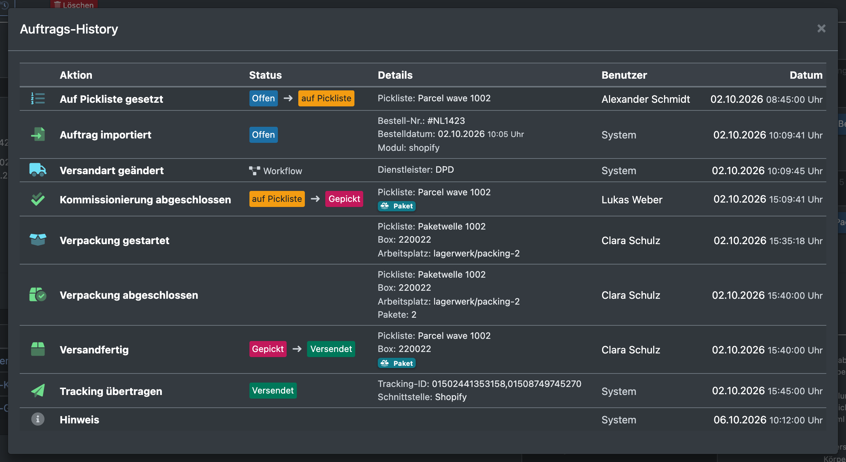Viewport: 846px width, 462px height.
Task: Click the Auftrags-History dialog title
Action: pos(69,29)
